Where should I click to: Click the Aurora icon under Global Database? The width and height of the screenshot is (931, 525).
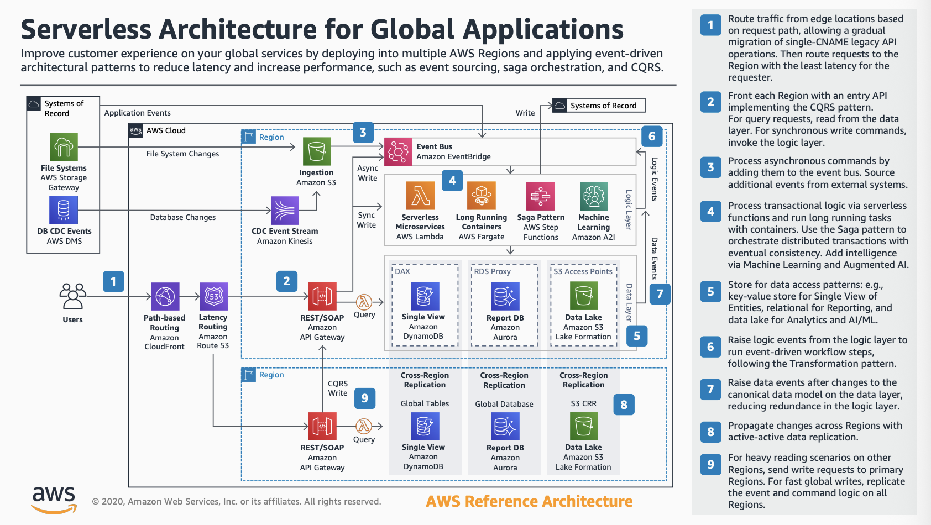[x=505, y=426]
